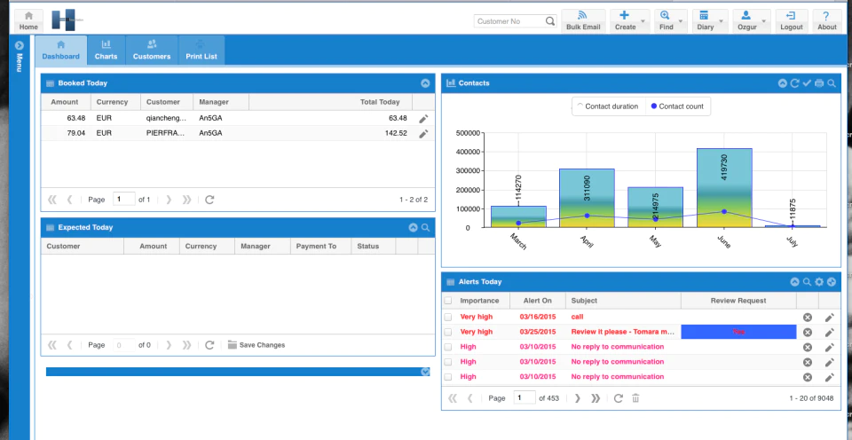Collapse the Booked Today panel
Image resolution: width=852 pixels, height=440 pixels.
425,83
